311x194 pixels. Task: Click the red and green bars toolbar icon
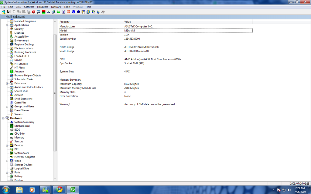point(44,12)
